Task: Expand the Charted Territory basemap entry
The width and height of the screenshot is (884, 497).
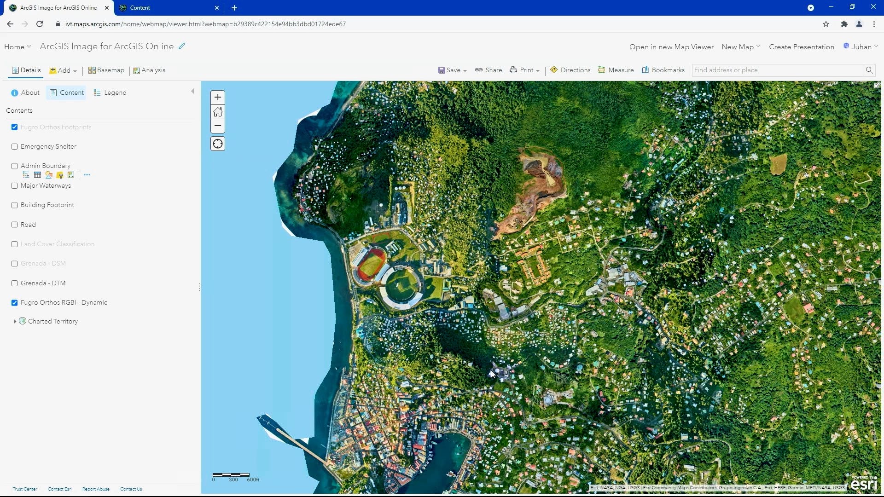Action: tap(15, 321)
